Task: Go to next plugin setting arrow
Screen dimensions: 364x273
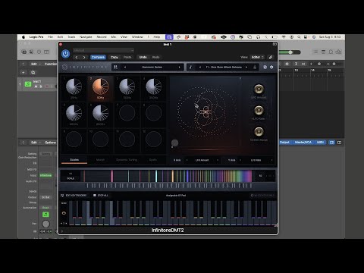Action: click(x=84, y=58)
